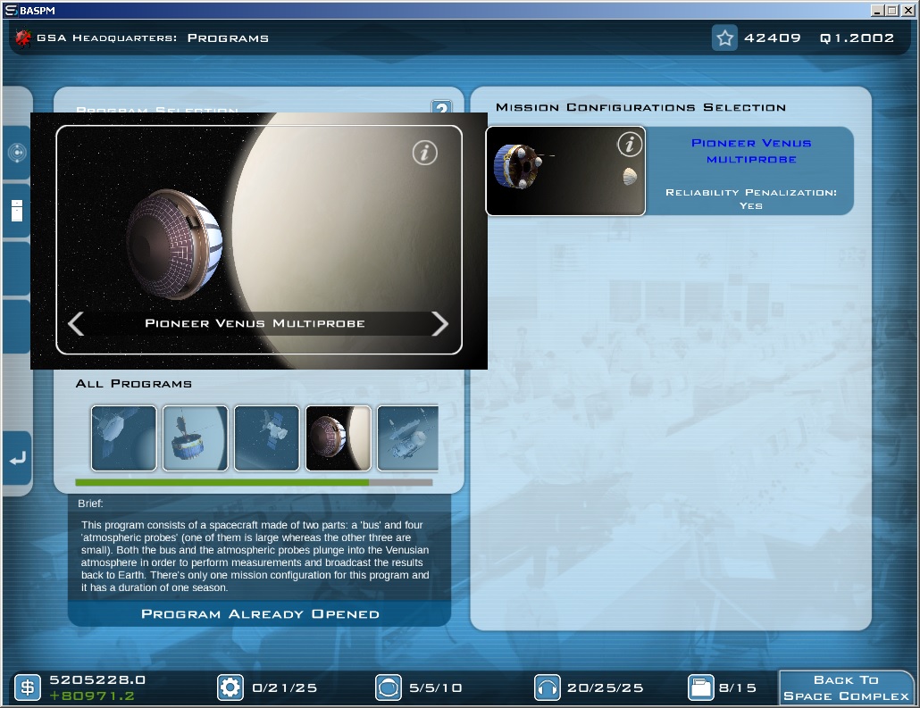Click the prestige star icon

tap(724, 38)
